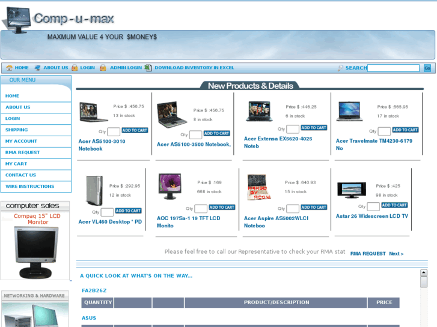Select Download Inventory in Excel link

click(x=194, y=68)
